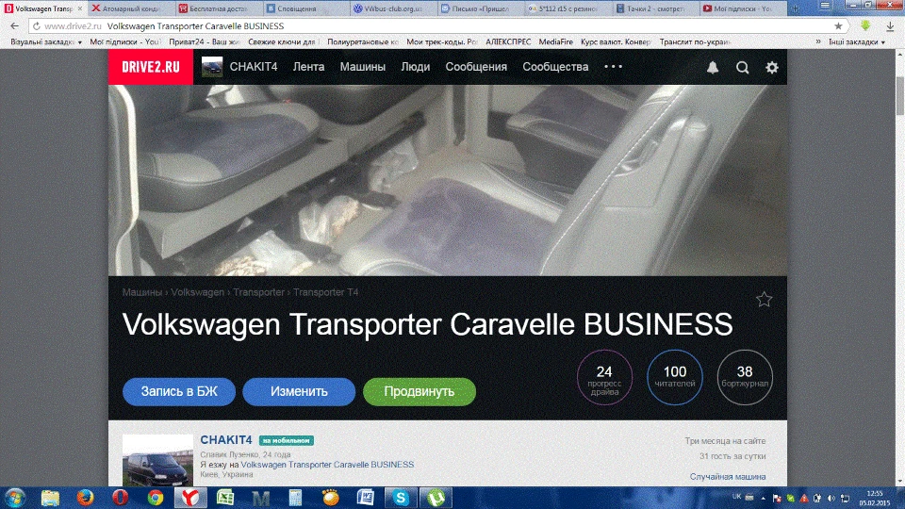Open Word from taskbar
The image size is (905, 509).
pyautogui.click(x=366, y=498)
